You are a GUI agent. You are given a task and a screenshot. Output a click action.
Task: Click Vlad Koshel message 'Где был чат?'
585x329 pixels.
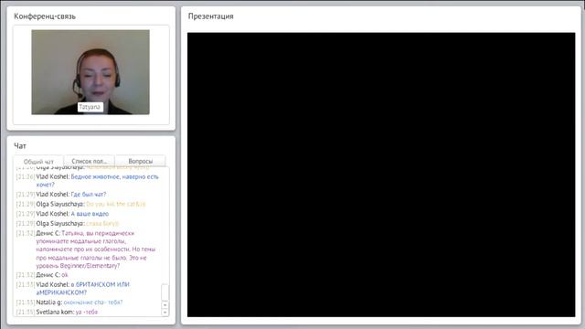[x=89, y=195]
